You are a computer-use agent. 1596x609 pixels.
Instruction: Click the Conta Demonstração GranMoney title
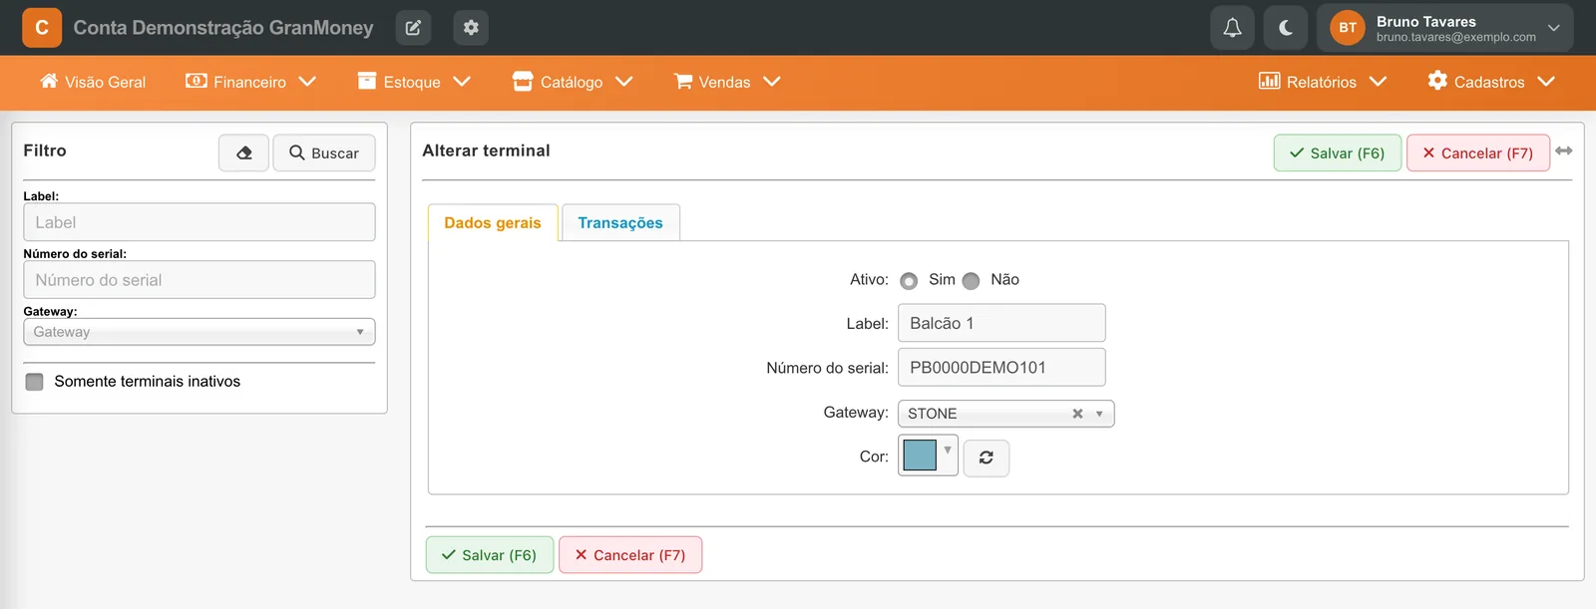(x=223, y=28)
